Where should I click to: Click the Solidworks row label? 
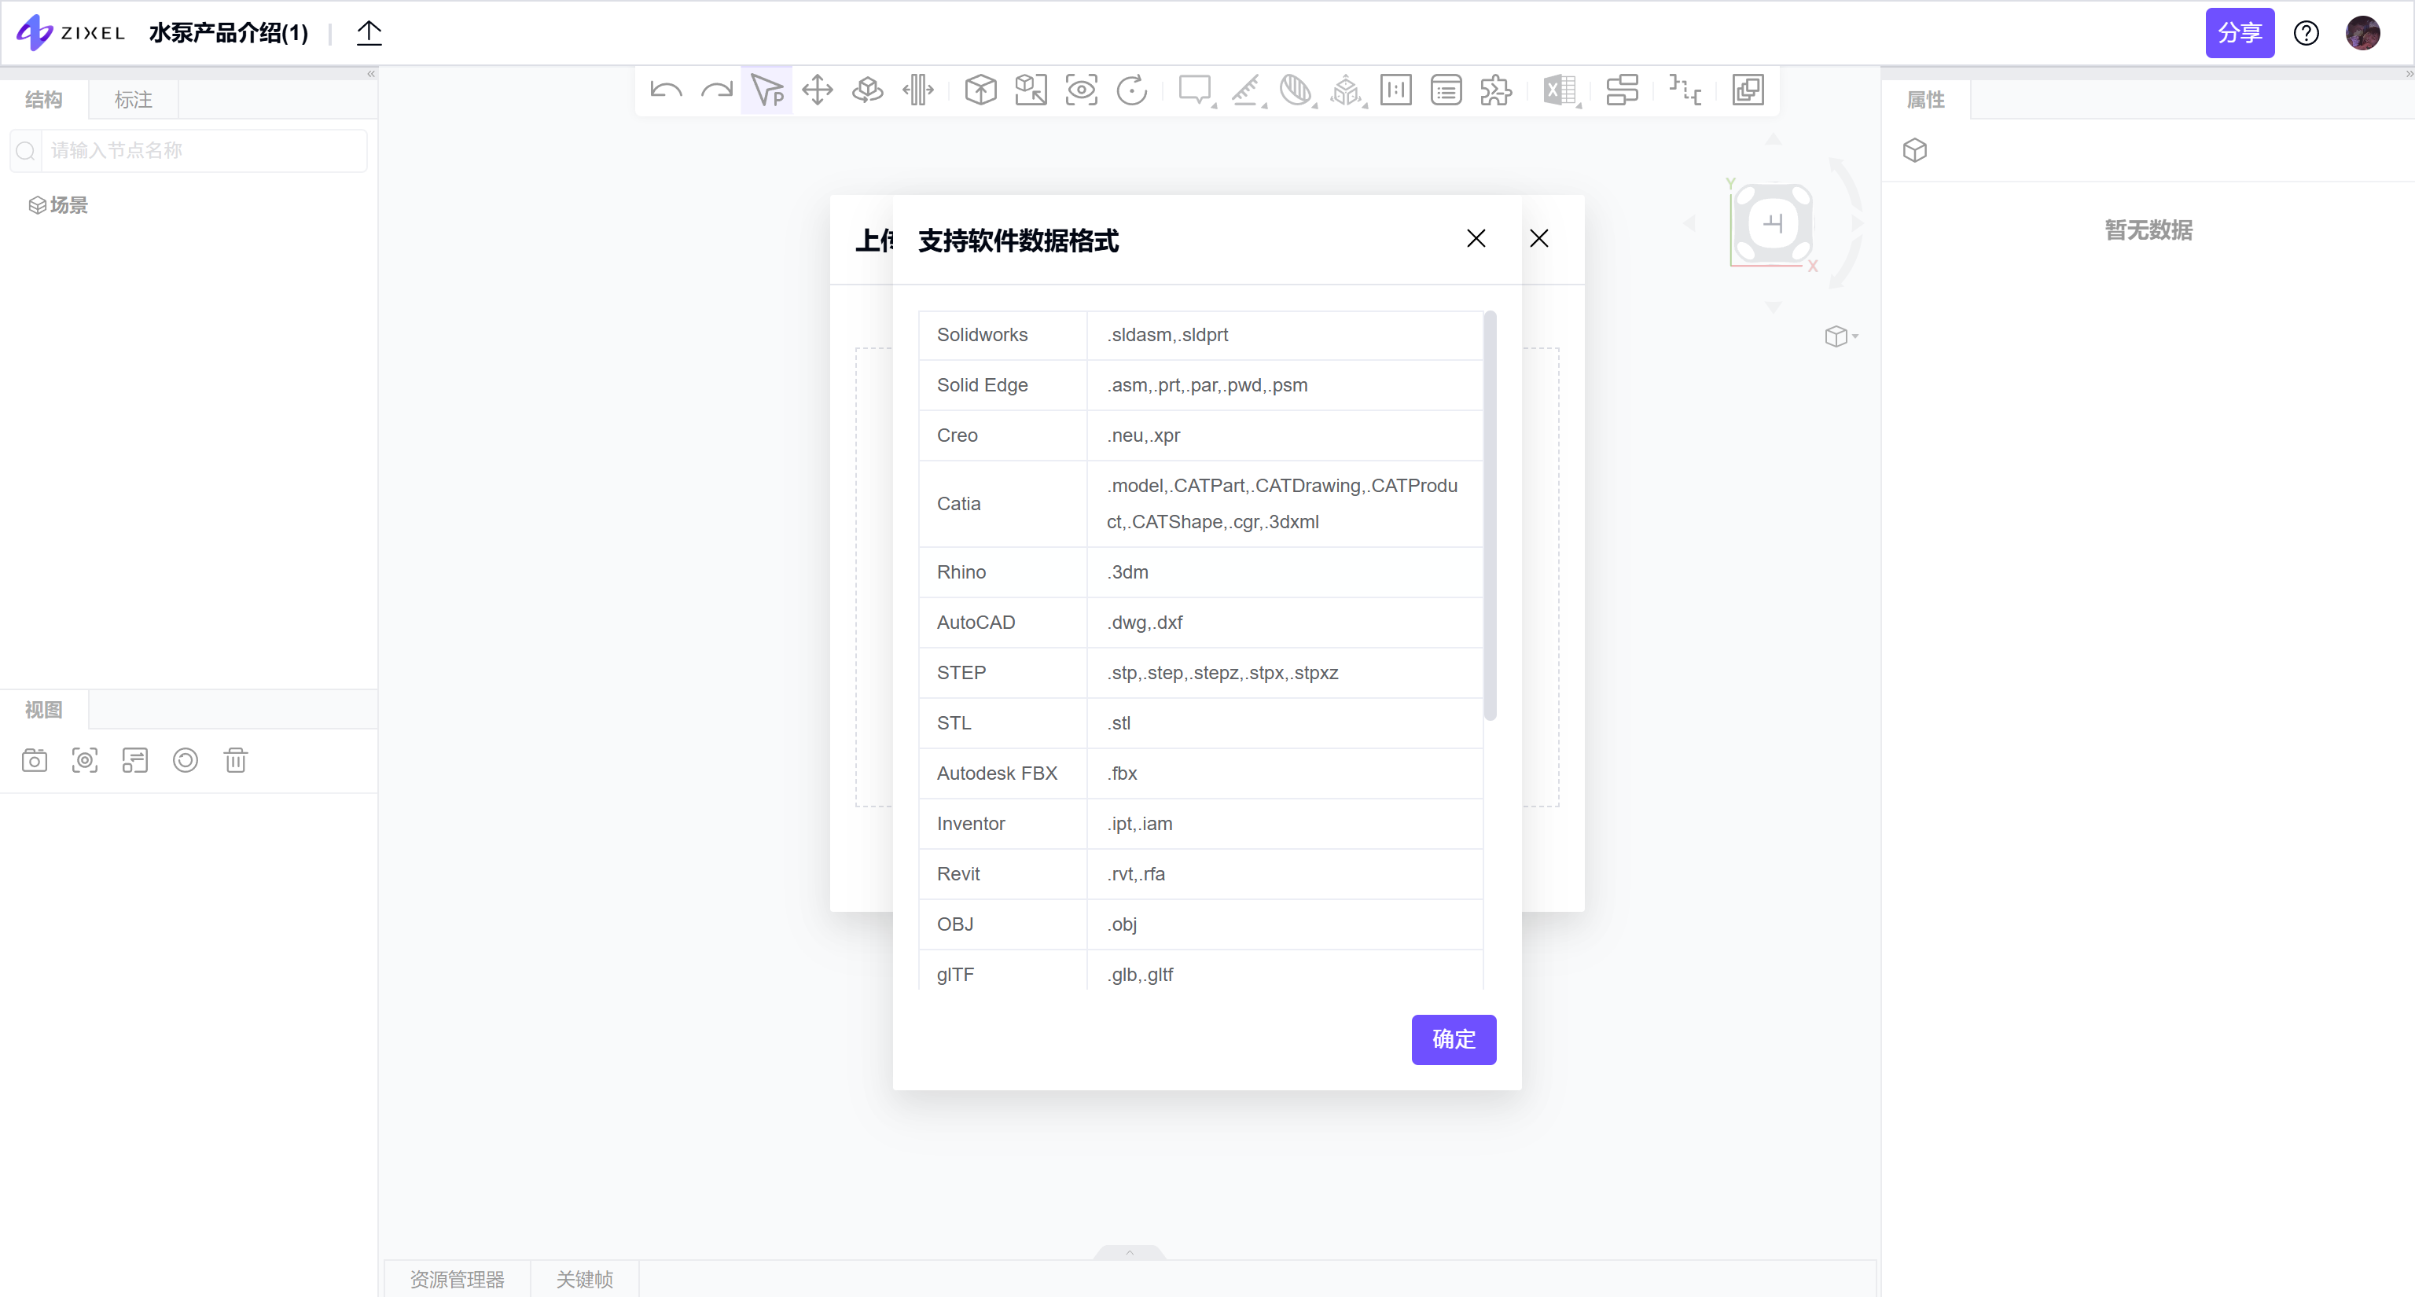pyautogui.click(x=982, y=335)
